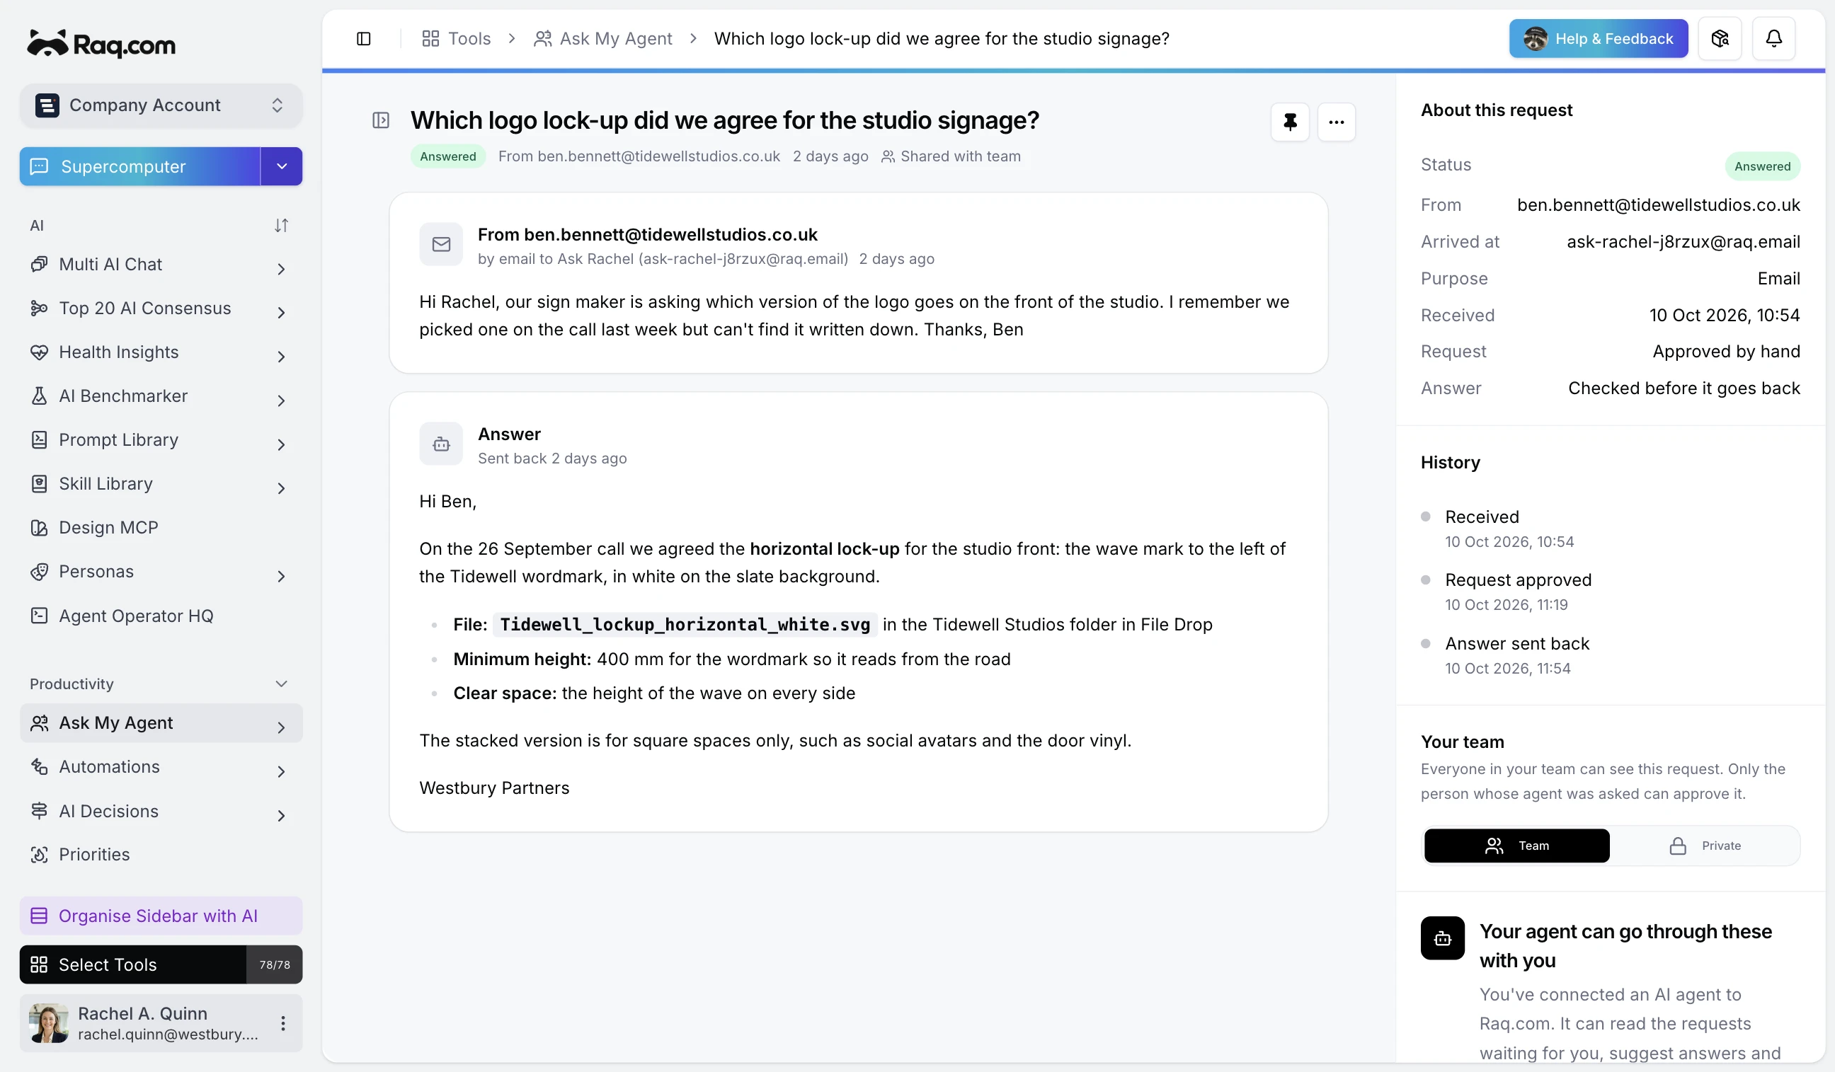Image resolution: width=1835 pixels, height=1072 pixels.
Task: Click the robot icon beside Answer
Action: tap(441, 444)
